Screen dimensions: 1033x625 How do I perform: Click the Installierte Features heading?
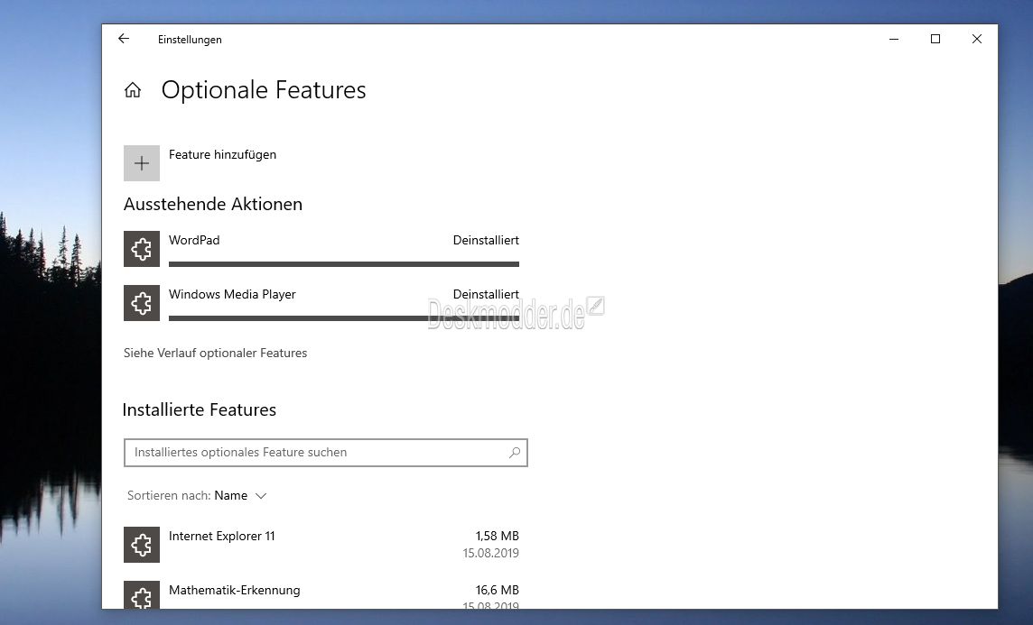click(199, 409)
